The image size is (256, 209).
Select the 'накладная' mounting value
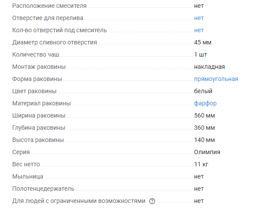209,67
